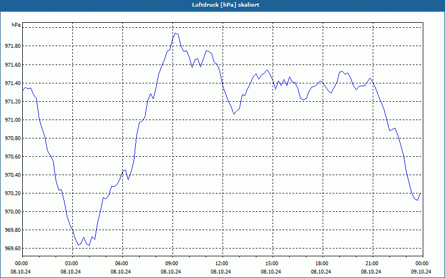Screen dimensions: 445x278
Task: Click the 971,20 axis label
Action: (13, 102)
